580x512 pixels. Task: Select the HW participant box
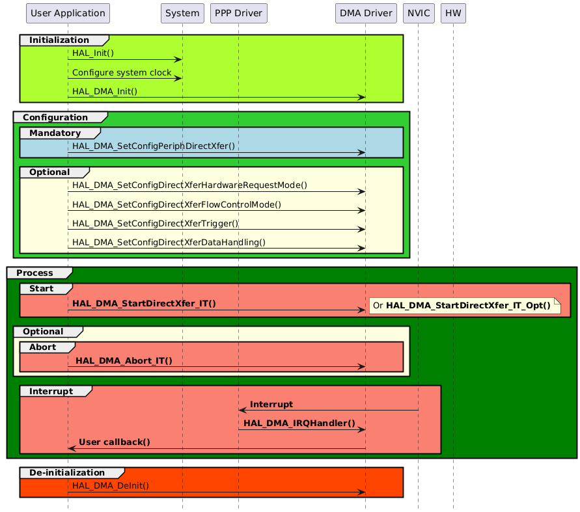pyautogui.click(x=453, y=13)
